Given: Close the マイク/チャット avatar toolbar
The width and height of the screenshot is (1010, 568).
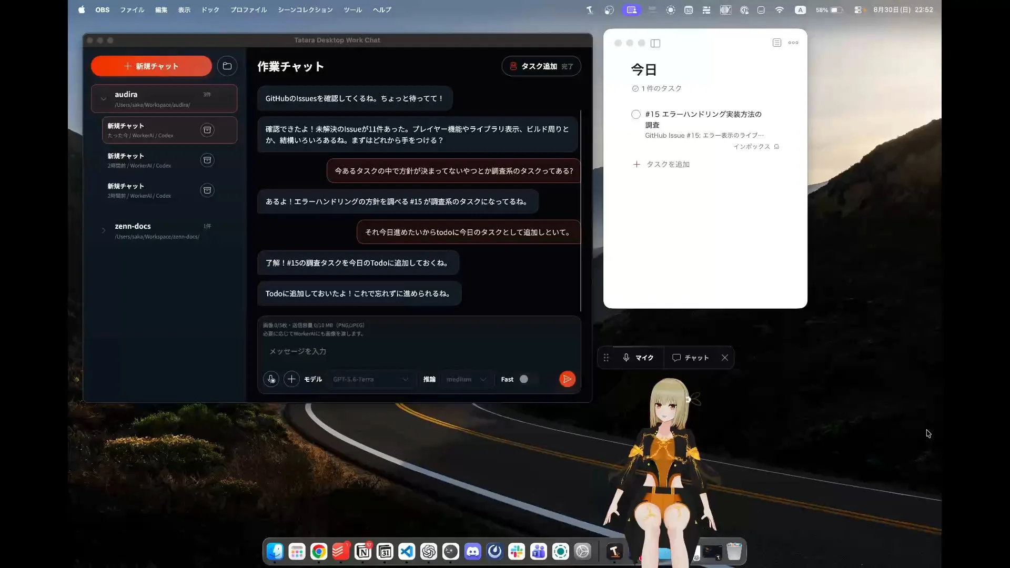Looking at the screenshot, I should pos(725,358).
